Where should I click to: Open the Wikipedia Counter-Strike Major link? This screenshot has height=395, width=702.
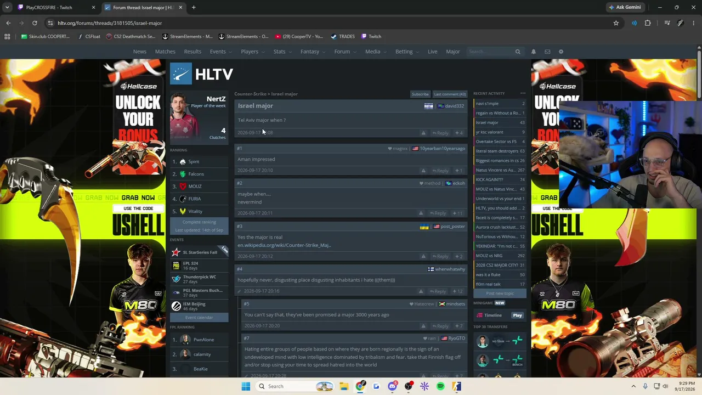pyautogui.click(x=284, y=245)
